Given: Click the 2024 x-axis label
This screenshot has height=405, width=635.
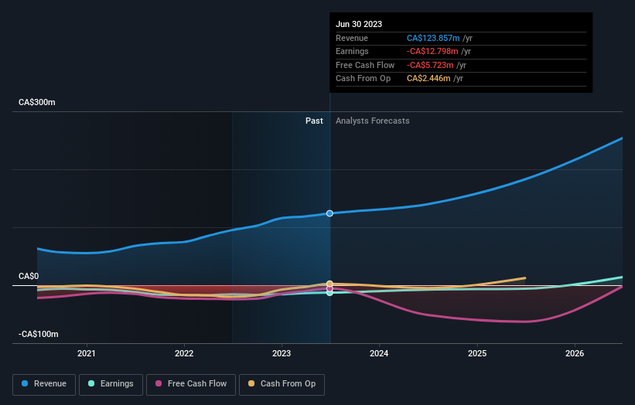Looking at the screenshot, I should point(379,353).
